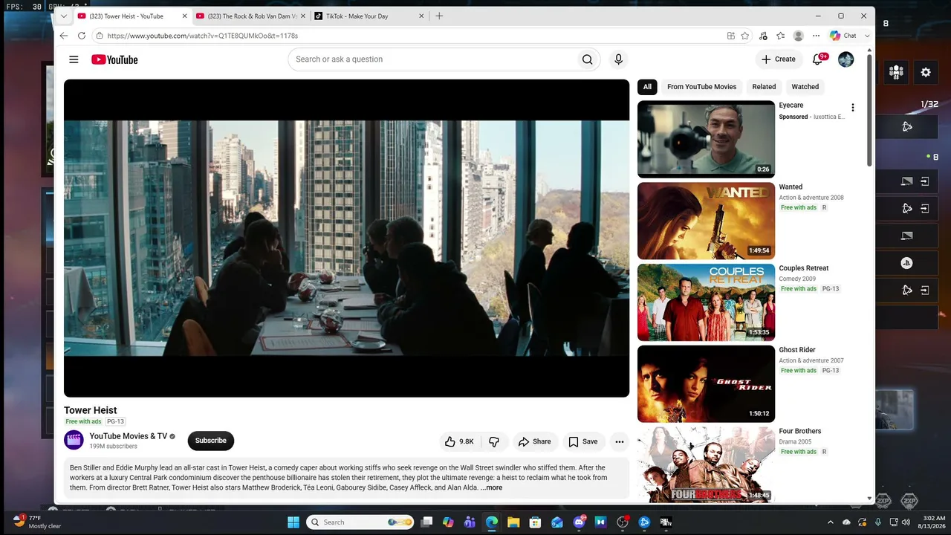The image size is (951, 535).
Task: Open File Explorer from the taskbar
Action: coord(513,522)
